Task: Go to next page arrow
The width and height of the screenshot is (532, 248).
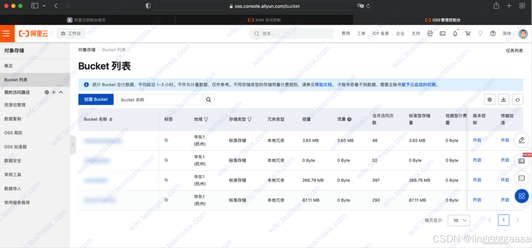Action: (x=517, y=220)
